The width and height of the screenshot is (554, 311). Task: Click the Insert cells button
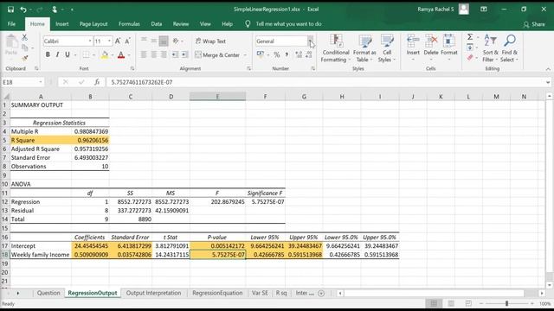coord(413,48)
